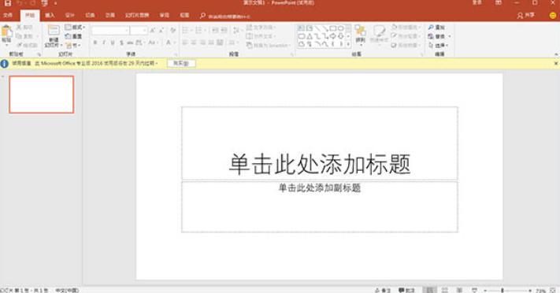Click the Quick Styles icon
This screenshot has width=560, height=293.
click(x=379, y=32)
